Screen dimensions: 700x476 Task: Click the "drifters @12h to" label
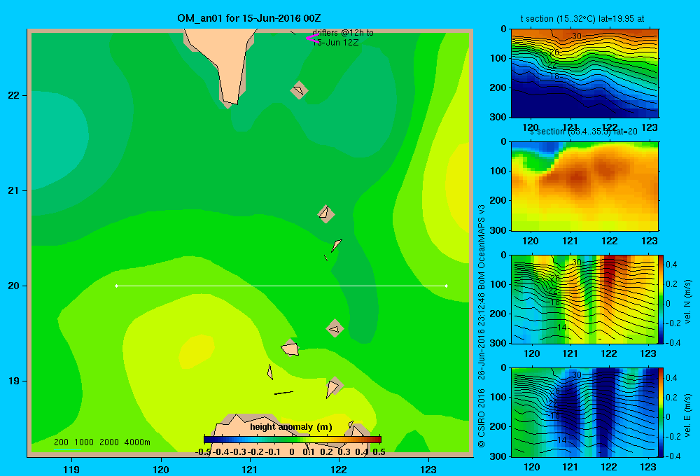click(x=343, y=33)
